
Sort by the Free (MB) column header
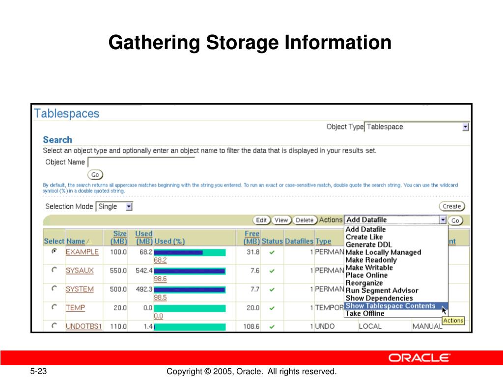[252, 238]
